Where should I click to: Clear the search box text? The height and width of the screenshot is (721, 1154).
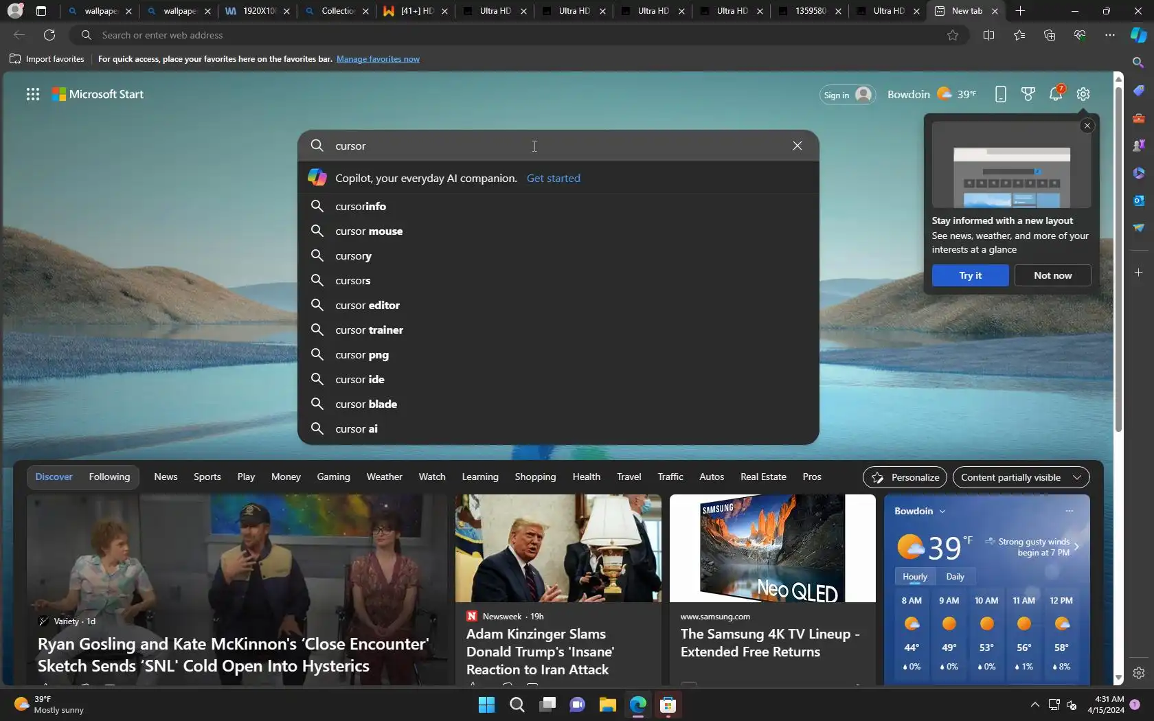click(x=797, y=146)
